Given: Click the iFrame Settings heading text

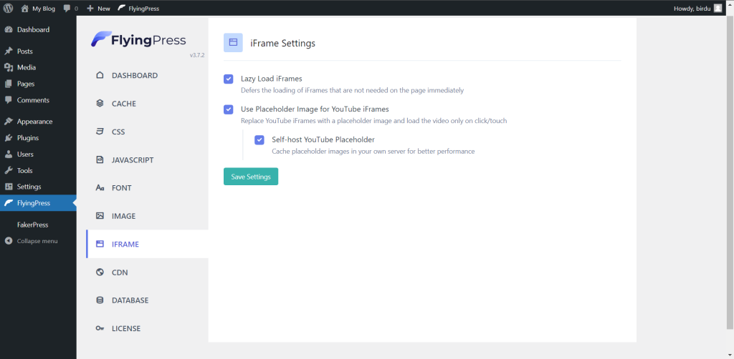Looking at the screenshot, I should point(282,44).
